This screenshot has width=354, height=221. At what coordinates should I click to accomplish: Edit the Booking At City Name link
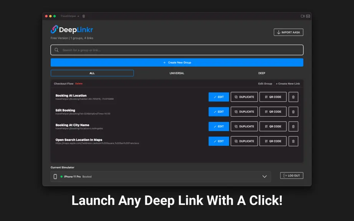coord(219,127)
